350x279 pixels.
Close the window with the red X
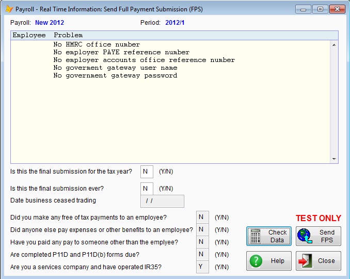(337, 9)
